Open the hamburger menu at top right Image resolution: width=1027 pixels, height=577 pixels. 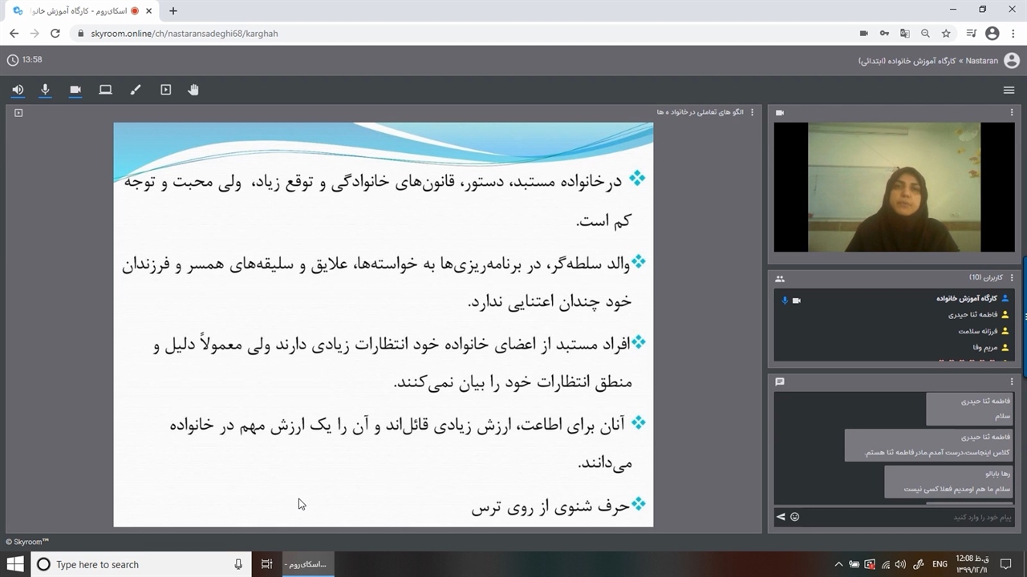(x=1009, y=90)
